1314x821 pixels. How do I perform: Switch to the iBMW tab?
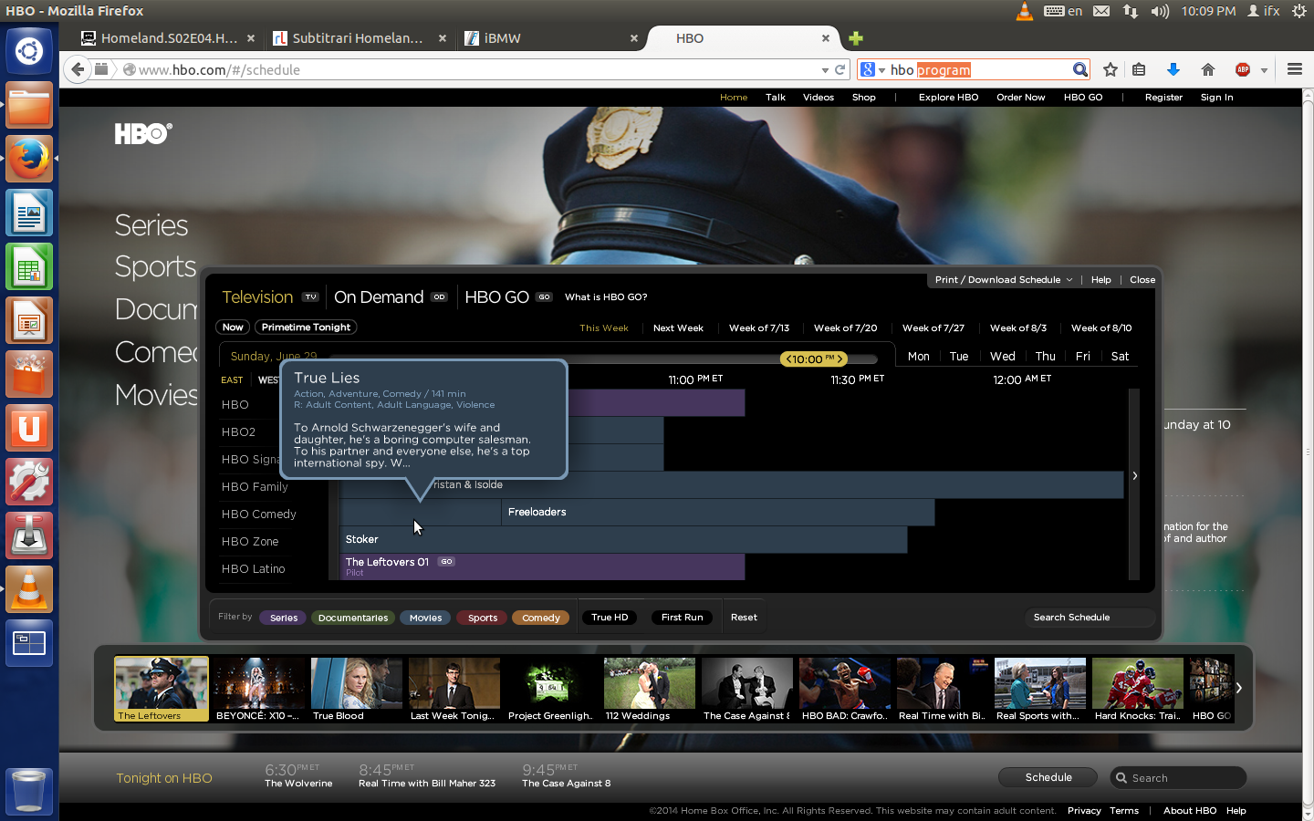(x=551, y=38)
